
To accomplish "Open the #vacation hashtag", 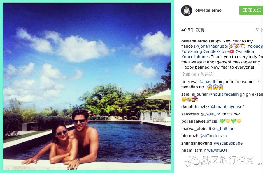I will pos(245,51).
